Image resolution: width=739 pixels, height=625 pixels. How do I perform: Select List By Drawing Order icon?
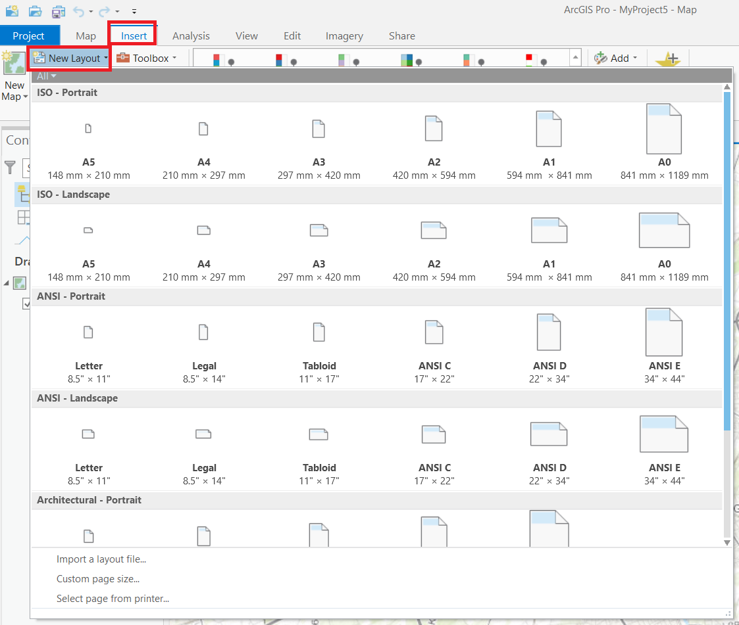tap(22, 194)
